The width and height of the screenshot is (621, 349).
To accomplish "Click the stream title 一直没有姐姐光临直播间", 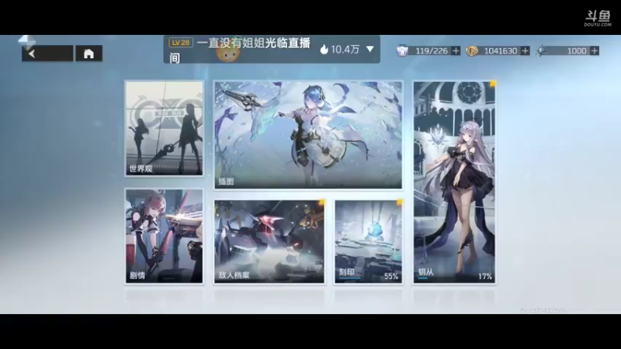I will tap(240, 50).
